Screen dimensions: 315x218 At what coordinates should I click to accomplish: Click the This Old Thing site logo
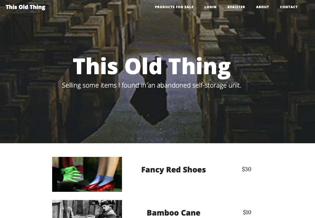click(x=25, y=7)
